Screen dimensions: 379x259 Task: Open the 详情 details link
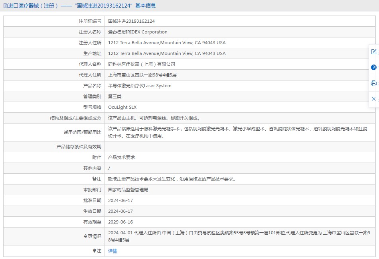pyautogui.click(x=113, y=251)
